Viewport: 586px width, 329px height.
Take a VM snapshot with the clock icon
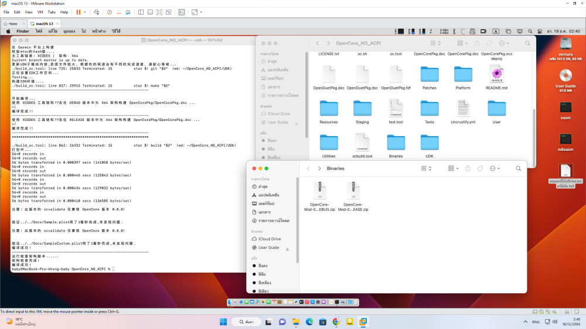click(x=110, y=12)
